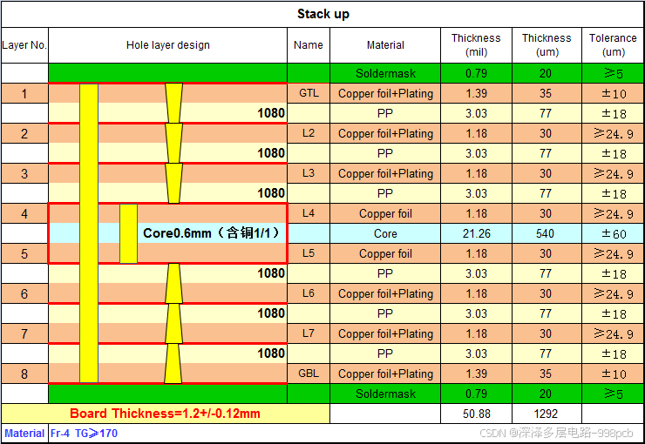Screen dimensions: 645x444
Task: Click the blue "Material" label at bottom
Action: tap(24, 433)
